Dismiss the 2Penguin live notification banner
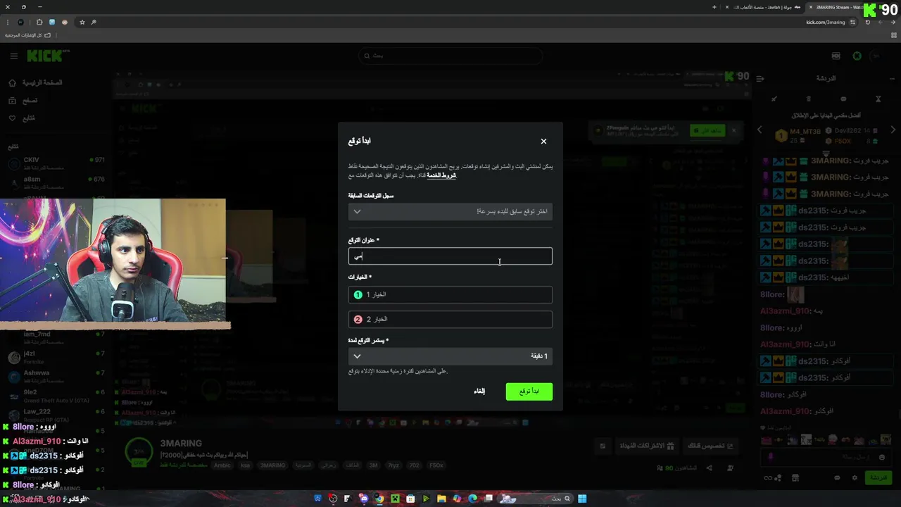Viewport: 901px width, 507px height. pos(733,130)
